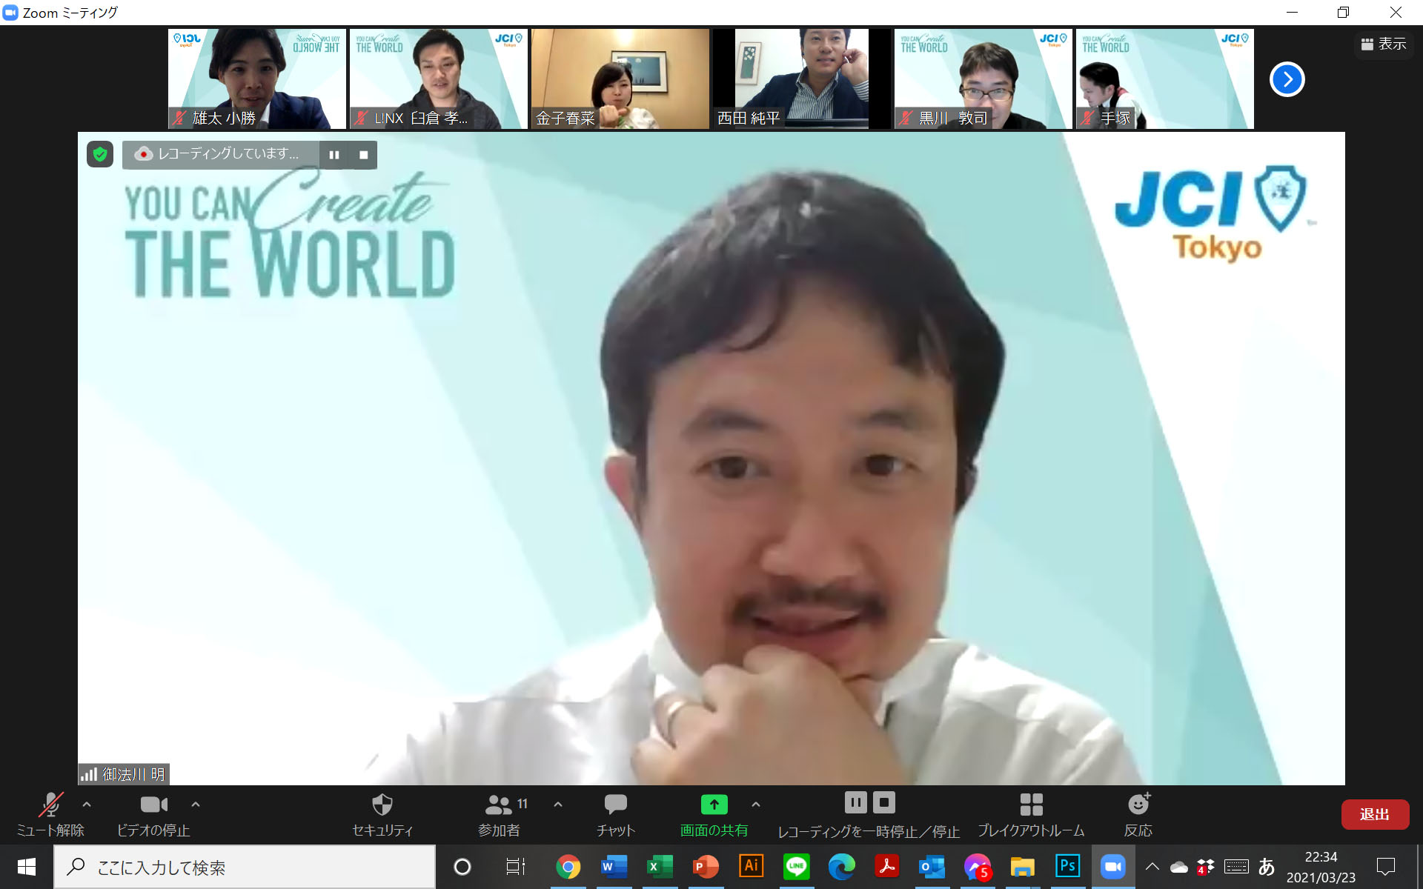Expand share screen options arrow

pyautogui.click(x=755, y=804)
